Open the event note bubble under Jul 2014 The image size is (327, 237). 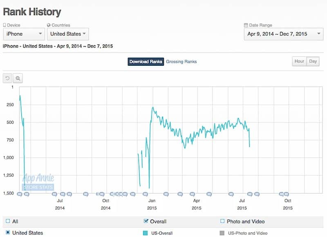(62, 195)
